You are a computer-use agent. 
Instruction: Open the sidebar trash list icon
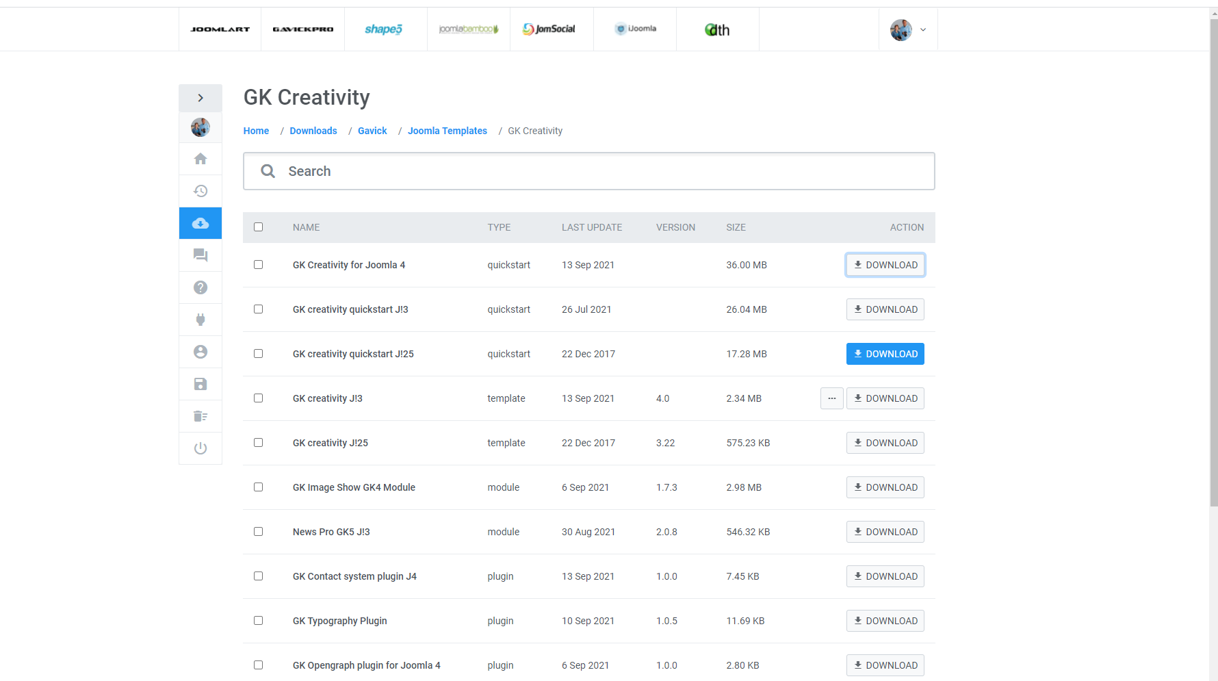click(200, 416)
